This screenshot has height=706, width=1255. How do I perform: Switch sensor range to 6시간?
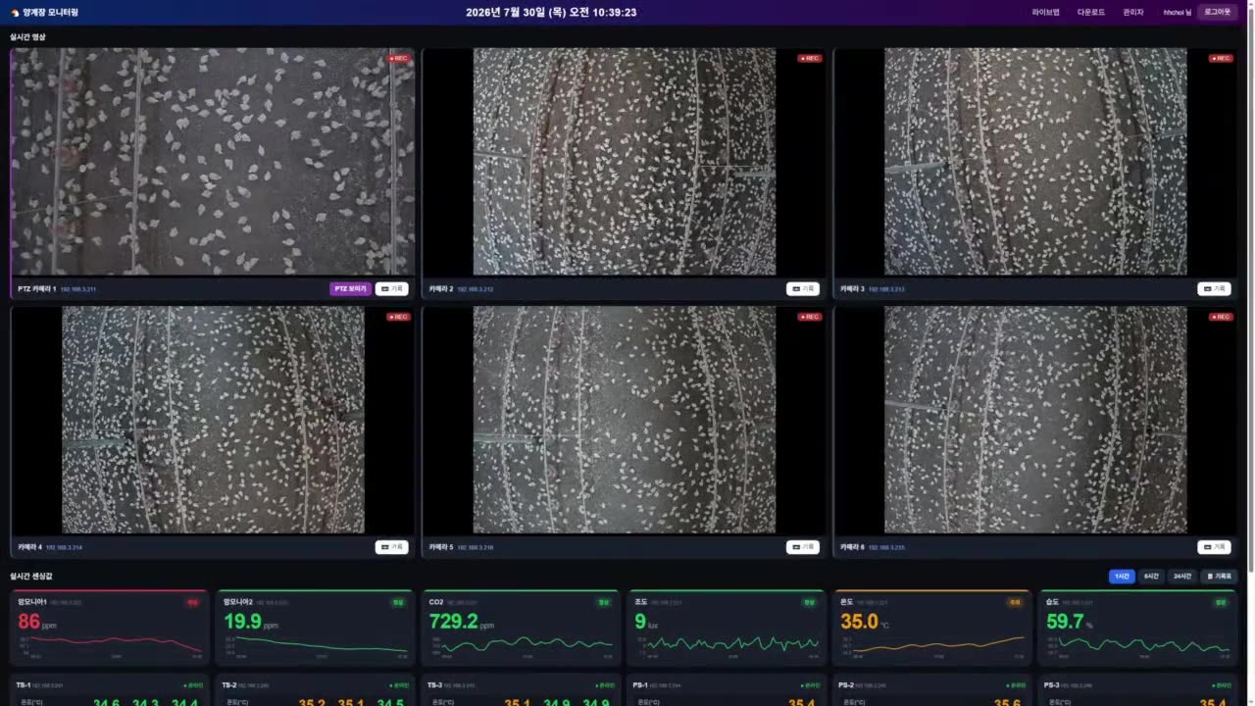pyautogui.click(x=1151, y=577)
